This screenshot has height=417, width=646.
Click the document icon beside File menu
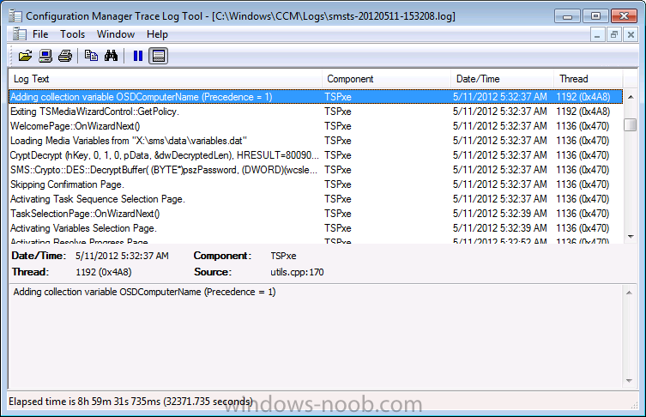tap(20, 34)
